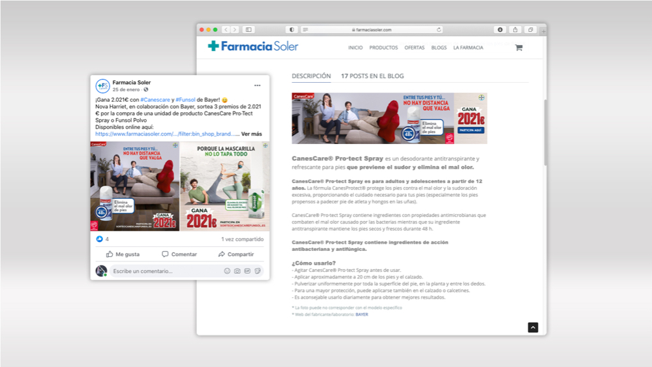Click the #Funsol hashtag
Image resolution: width=652 pixels, height=367 pixels.
(x=185, y=100)
